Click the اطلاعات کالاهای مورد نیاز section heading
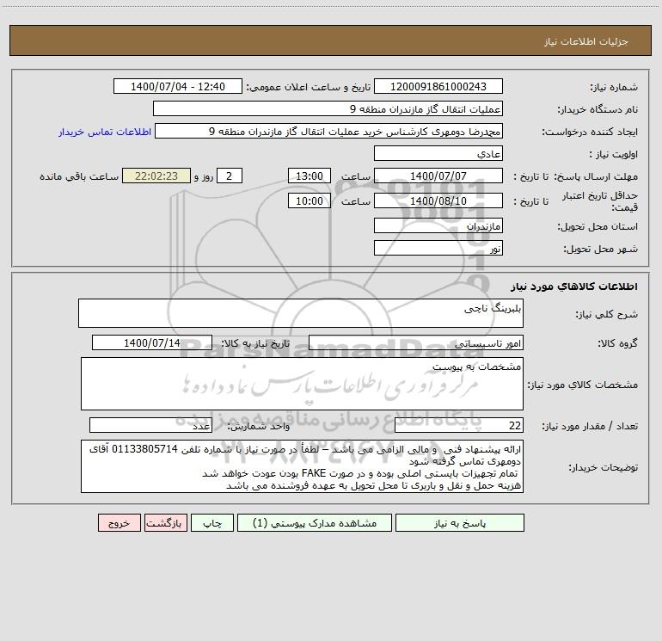Viewport: 662px width, 641px height. (574, 287)
